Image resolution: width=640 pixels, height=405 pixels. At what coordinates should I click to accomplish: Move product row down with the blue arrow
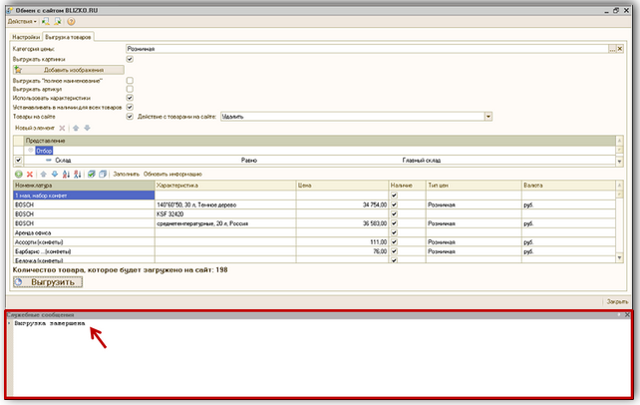pos(55,175)
